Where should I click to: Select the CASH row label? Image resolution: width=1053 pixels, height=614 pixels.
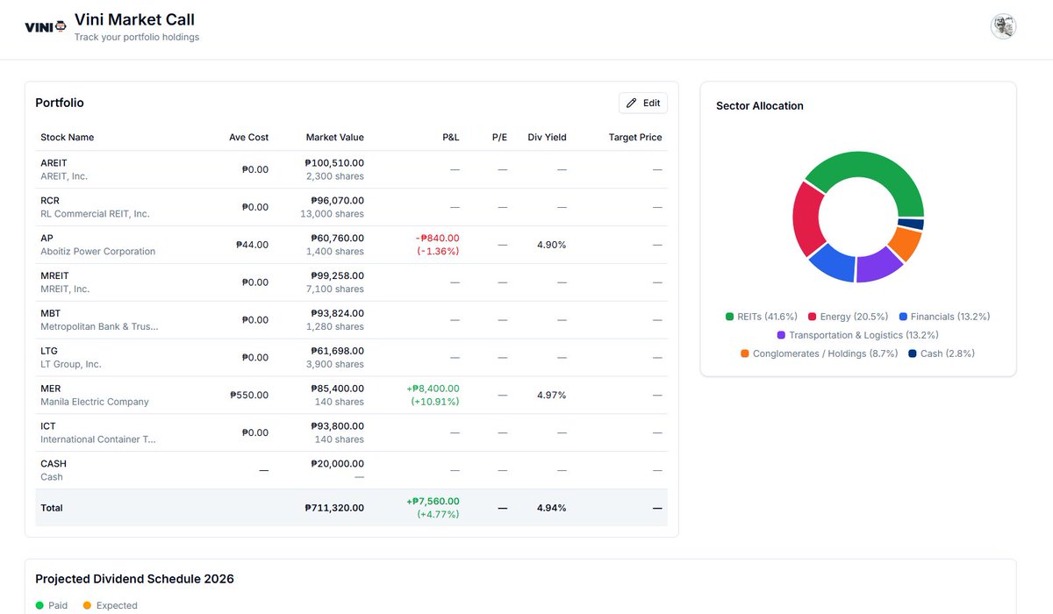pyautogui.click(x=54, y=464)
